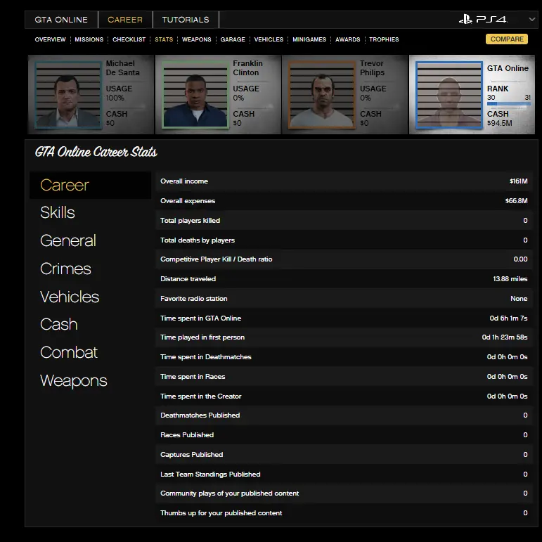Open the Missions submenu item
Image resolution: width=542 pixels, height=542 pixels.
coord(89,39)
